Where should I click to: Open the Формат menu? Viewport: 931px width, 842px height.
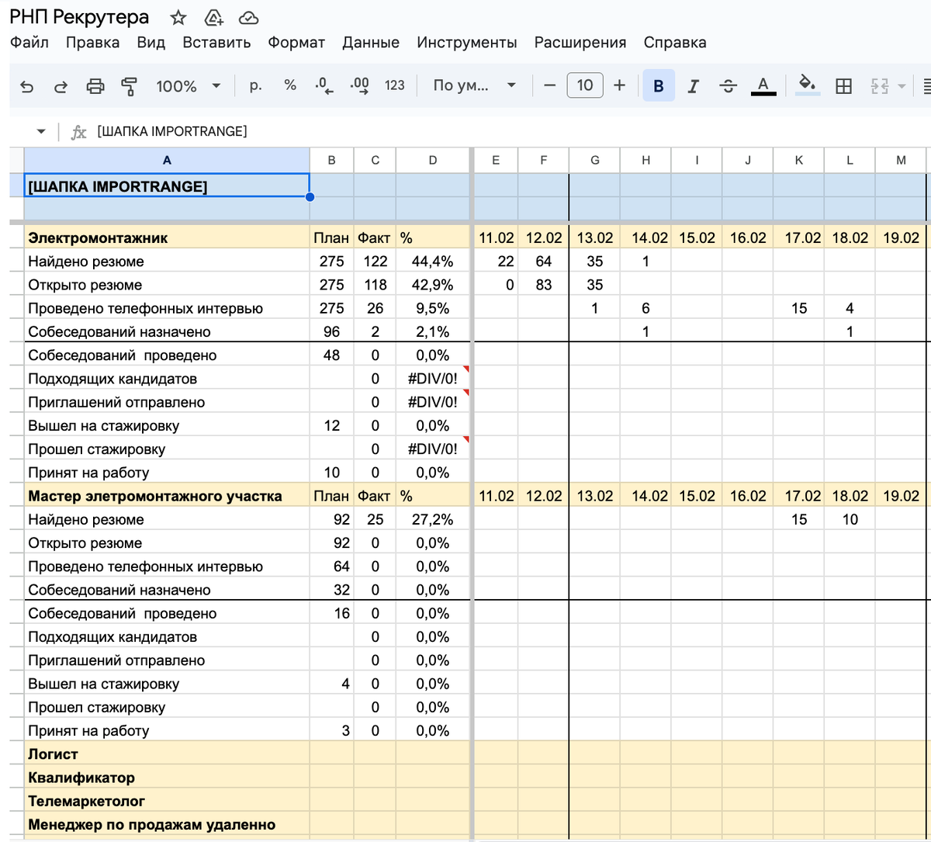coord(296,43)
